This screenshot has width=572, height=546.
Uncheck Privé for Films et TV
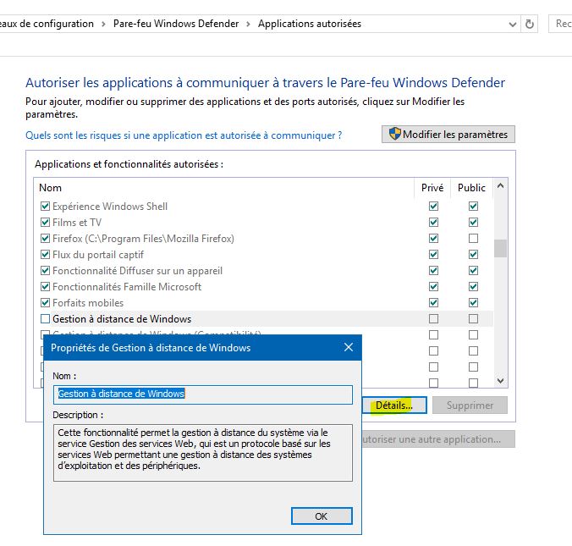click(433, 223)
